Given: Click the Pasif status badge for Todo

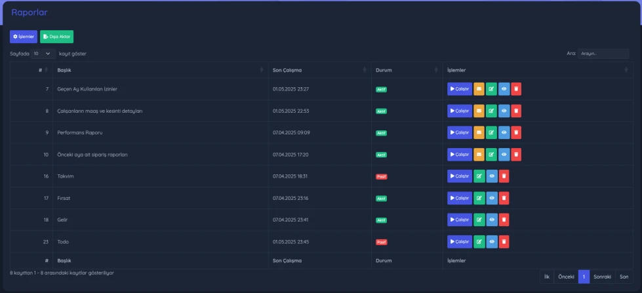Looking at the screenshot, I should (x=381, y=242).
